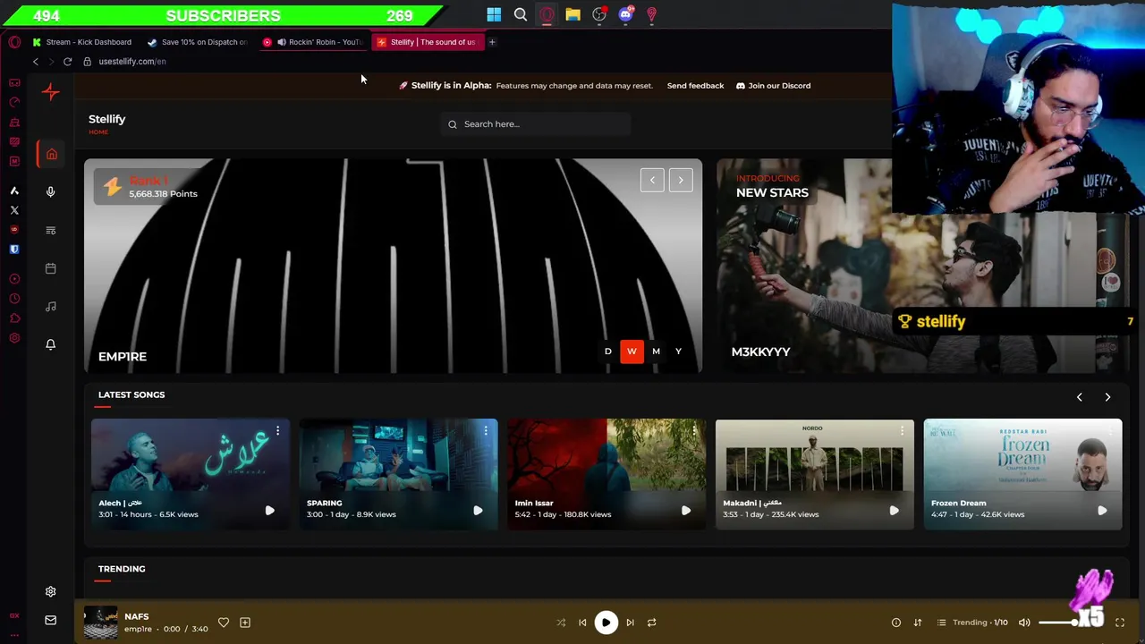Switch to Stream - Kick Dashboard tab

(82, 42)
